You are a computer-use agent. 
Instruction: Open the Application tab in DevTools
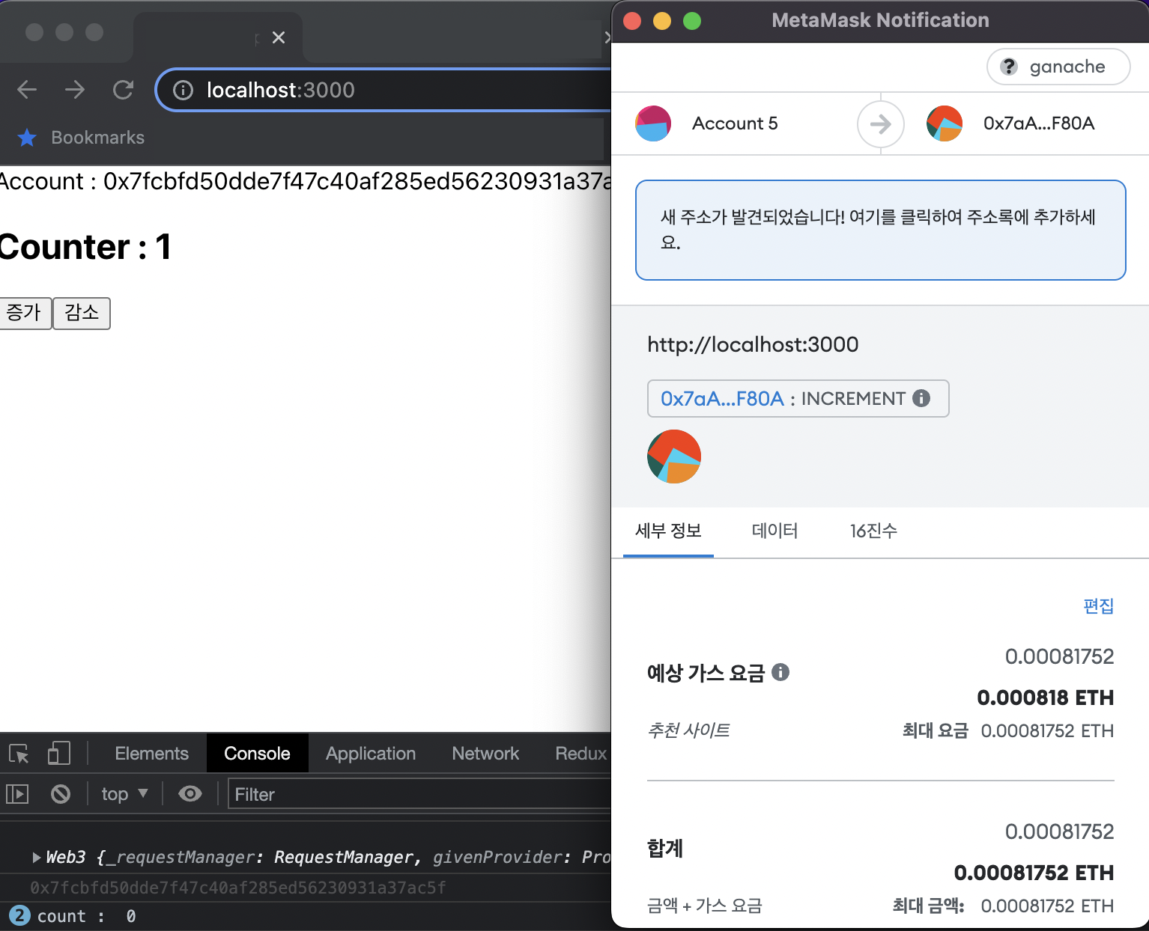(371, 754)
